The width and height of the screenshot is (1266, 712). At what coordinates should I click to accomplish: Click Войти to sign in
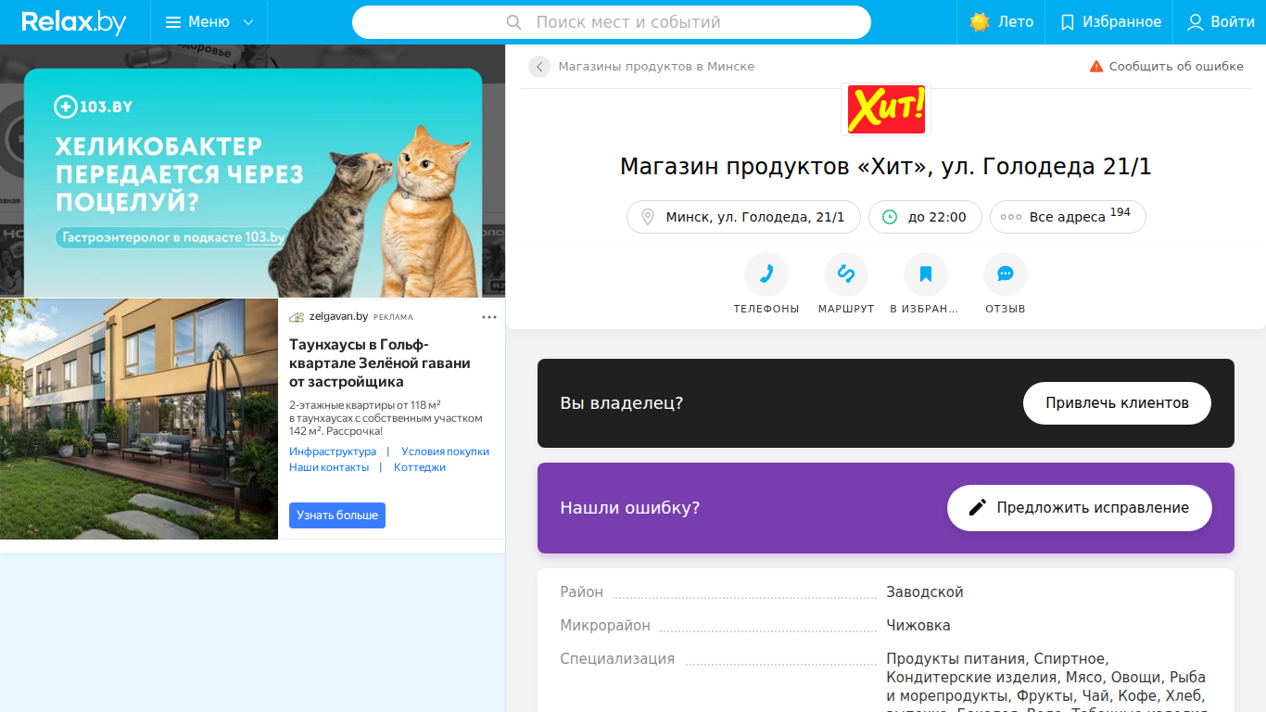tap(1220, 22)
